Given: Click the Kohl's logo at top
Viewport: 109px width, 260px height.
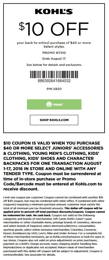Looking at the screenshot, I should [x=54, y=12].
